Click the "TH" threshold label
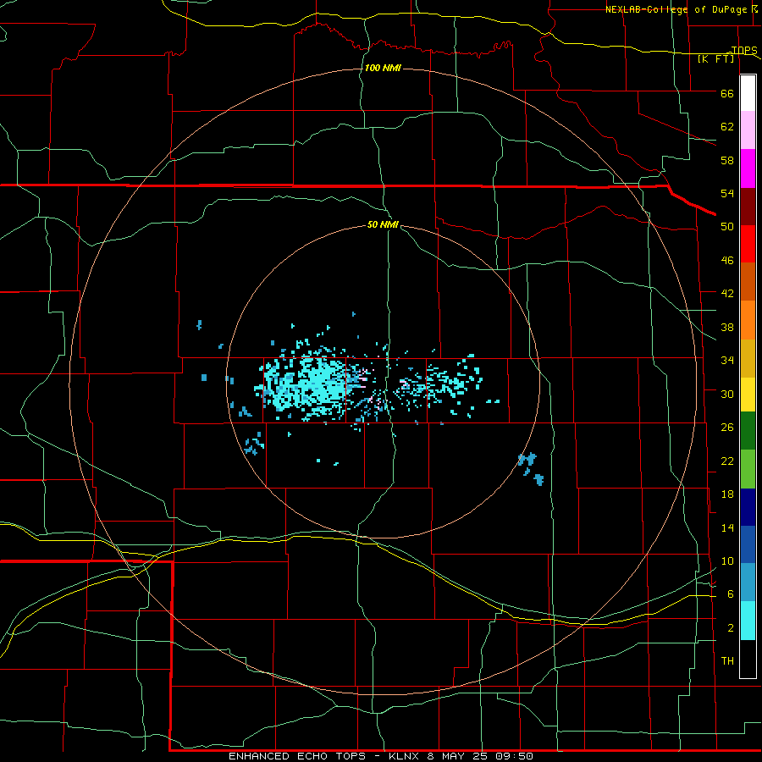762x762 pixels. tap(727, 660)
